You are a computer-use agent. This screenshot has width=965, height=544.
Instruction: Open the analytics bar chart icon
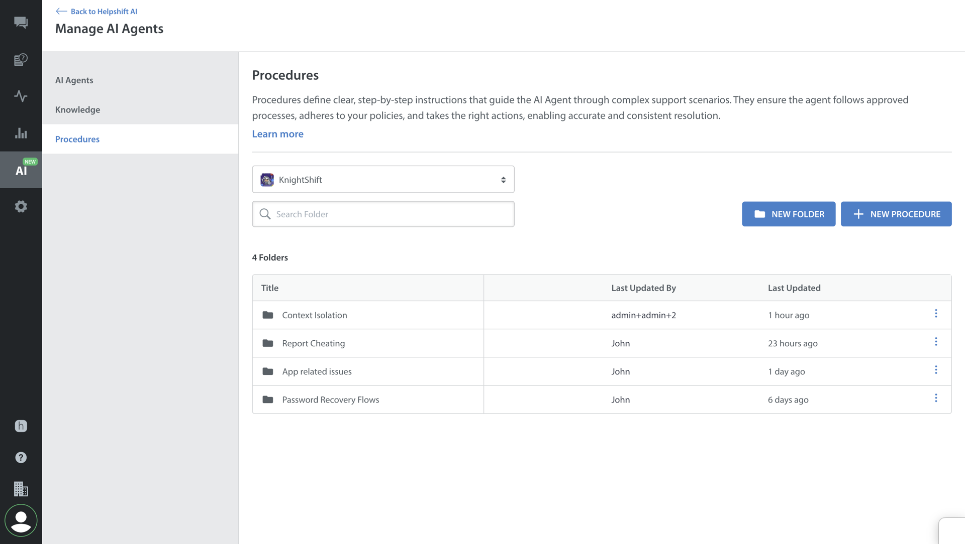(21, 133)
